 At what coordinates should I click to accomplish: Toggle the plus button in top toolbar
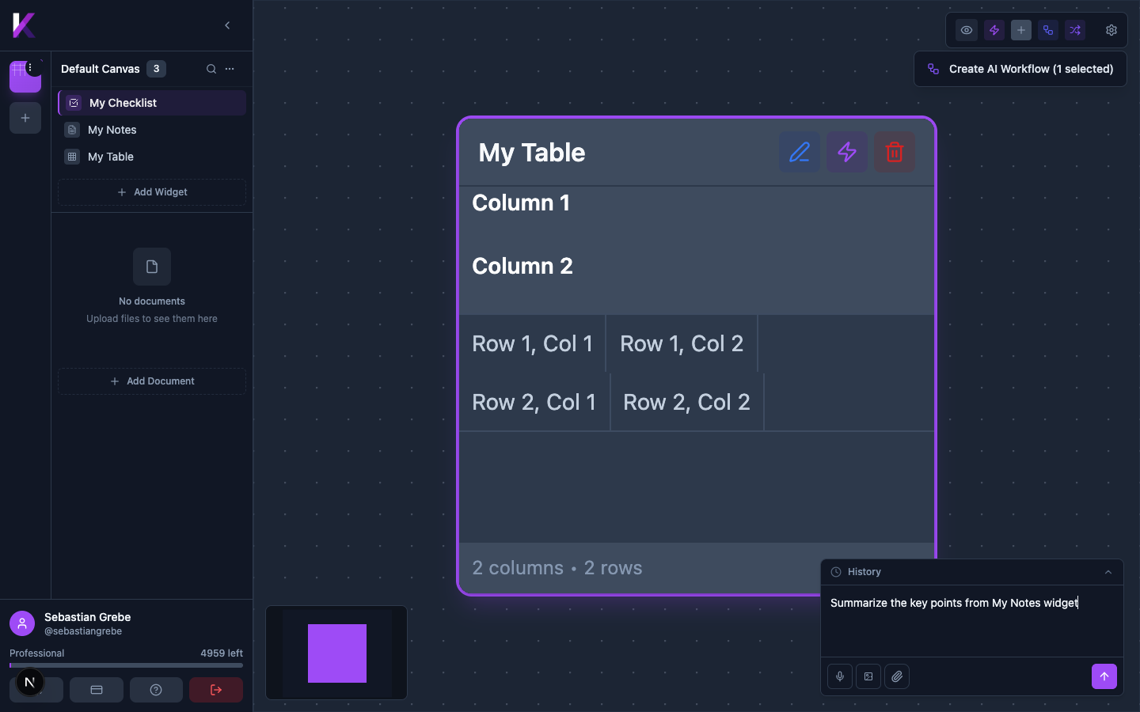1021,30
